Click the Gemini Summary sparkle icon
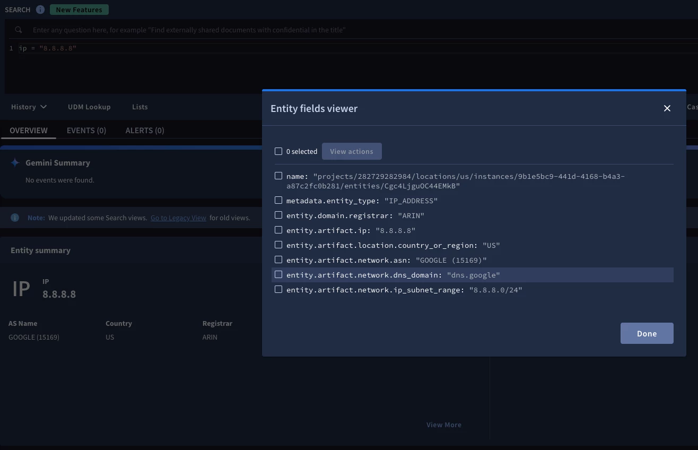This screenshot has height=450, width=698. click(x=15, y=163)
